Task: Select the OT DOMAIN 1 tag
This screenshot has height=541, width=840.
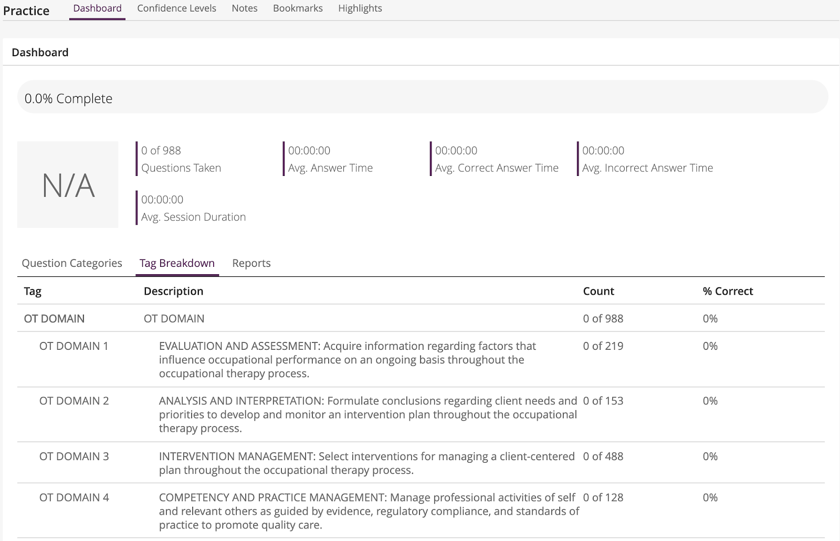Action: [73, 346]
